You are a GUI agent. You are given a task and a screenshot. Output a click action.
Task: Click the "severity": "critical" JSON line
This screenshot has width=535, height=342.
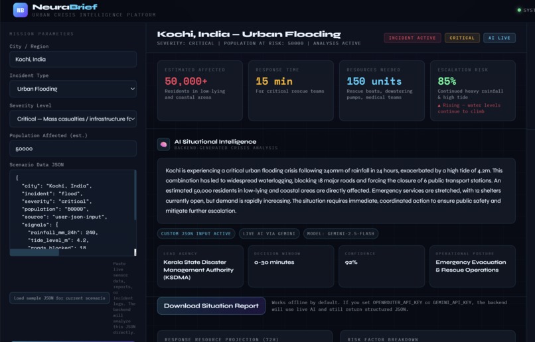pyautogui.click(x=56, y=201)
